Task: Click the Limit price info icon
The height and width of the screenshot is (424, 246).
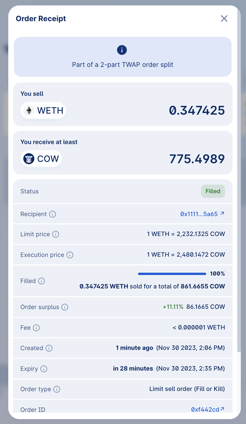Action: click(x=56, y=234)
